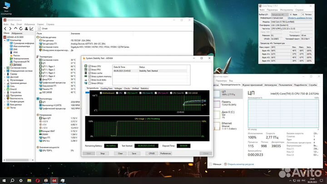Click the AIDA64 up-level arrow icon
Screen dimensions: 327x184
tap(15, 28)
